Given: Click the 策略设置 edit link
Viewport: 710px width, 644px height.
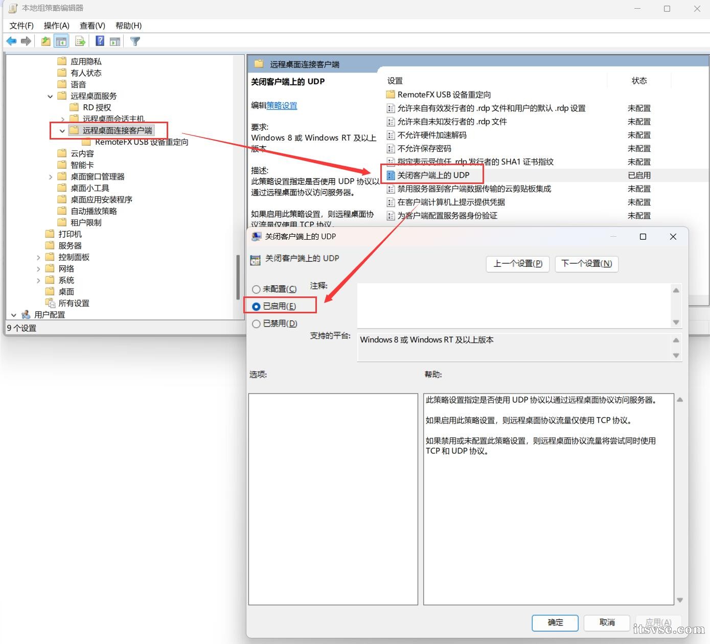Looking at the screenshot, I should coord(282,105).
